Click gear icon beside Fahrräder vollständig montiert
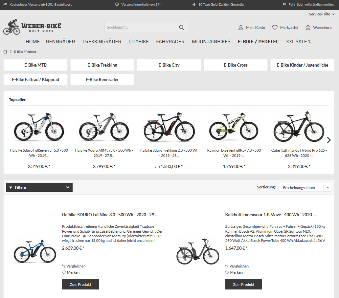 click(284, 4)
